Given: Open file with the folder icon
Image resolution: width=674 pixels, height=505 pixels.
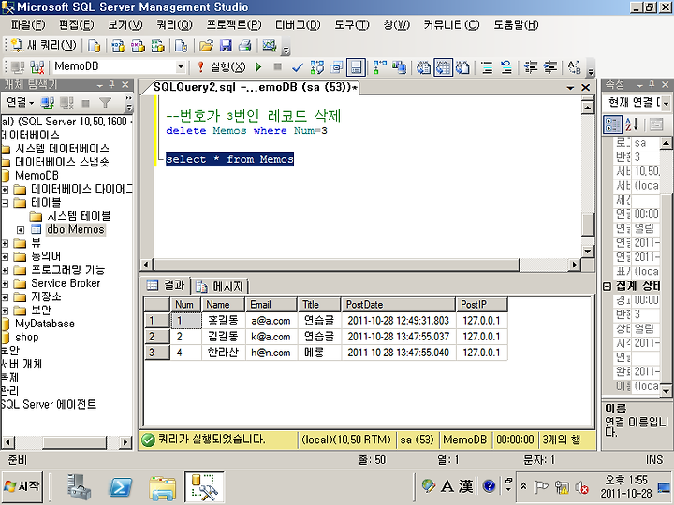Looking at the screenshot, I should (x=206, y=46).
